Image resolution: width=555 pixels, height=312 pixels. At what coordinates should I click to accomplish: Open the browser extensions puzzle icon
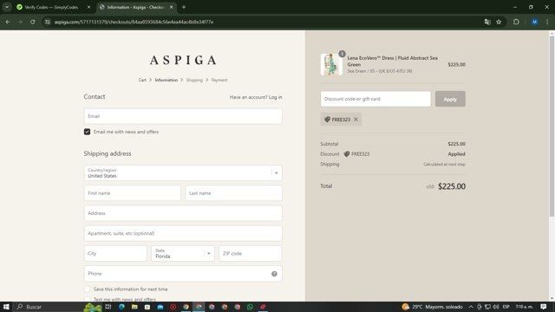516,22
